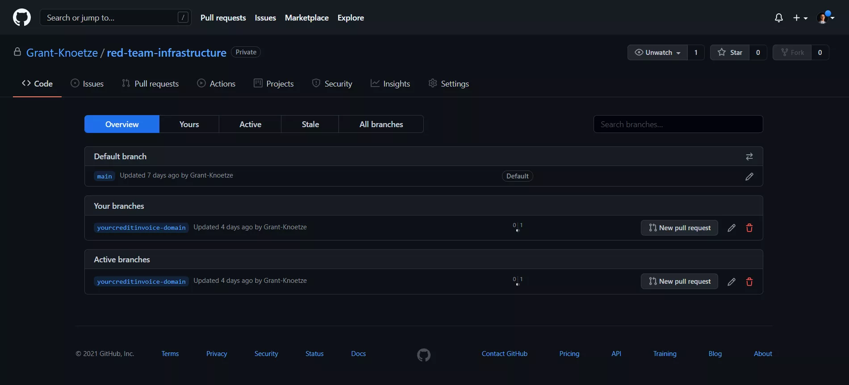
Task: Select the Active branches filter
Action: 250,124
